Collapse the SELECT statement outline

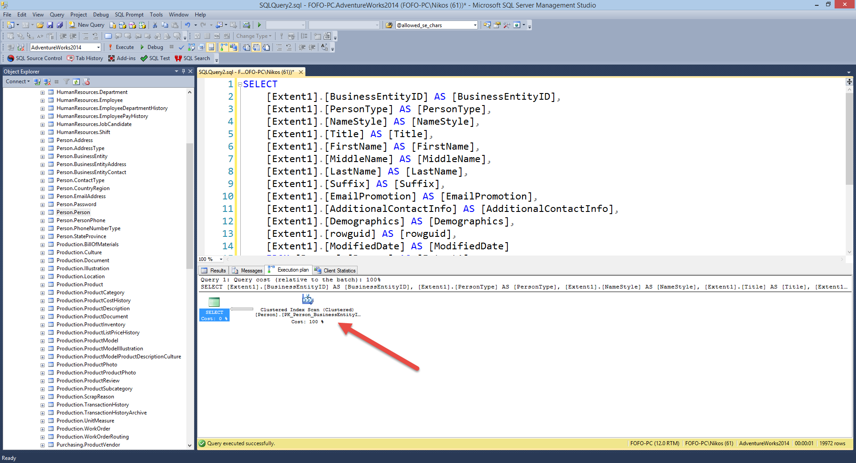(240, 84)
